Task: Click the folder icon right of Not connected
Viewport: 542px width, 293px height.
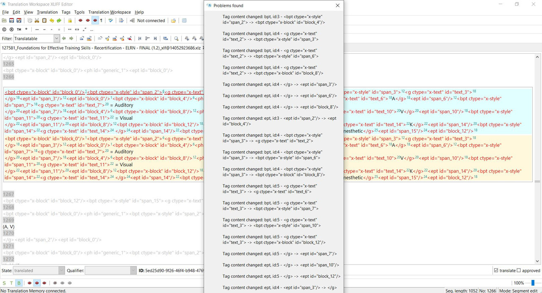Action: (x=173, y=20)
